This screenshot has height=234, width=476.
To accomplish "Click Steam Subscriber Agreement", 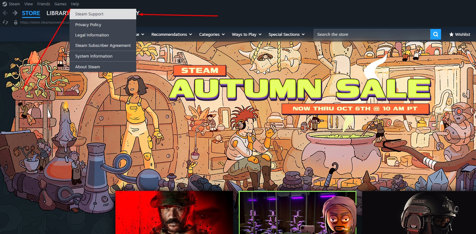I will (x=103, y=45).
